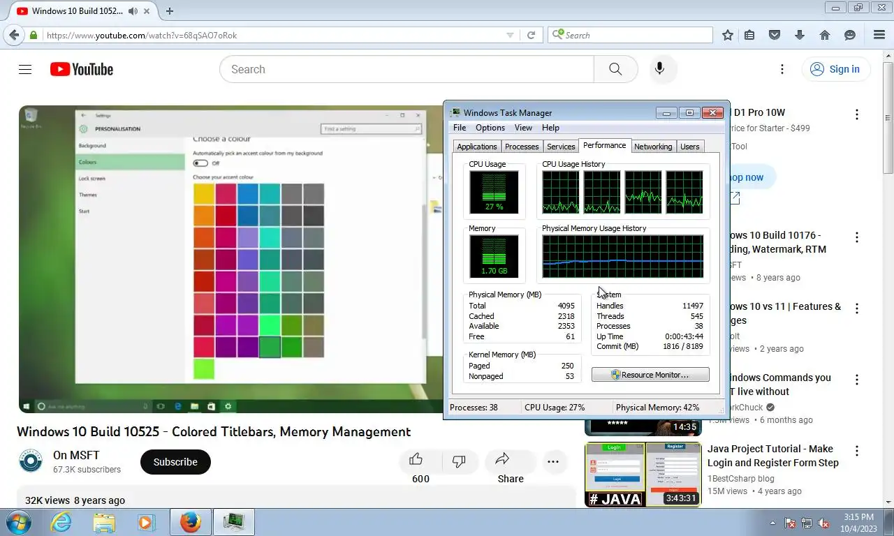The height and width of the screenshot is (536, 894).
Task: Click the volume icon in system tray
Action: 823,523
